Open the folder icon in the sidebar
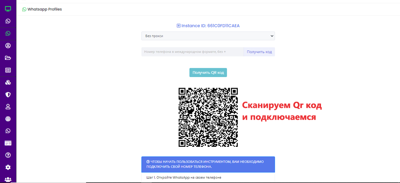This screenshot has width=400, height=183. pyautogui.click(x=8, y=58)
